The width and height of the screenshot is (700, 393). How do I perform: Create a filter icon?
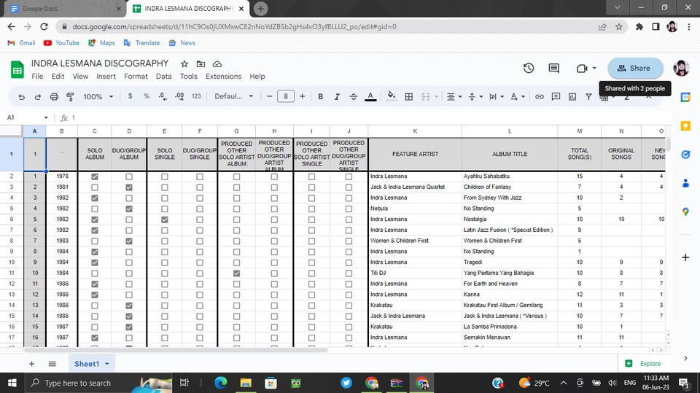click(x=588, y=96)
